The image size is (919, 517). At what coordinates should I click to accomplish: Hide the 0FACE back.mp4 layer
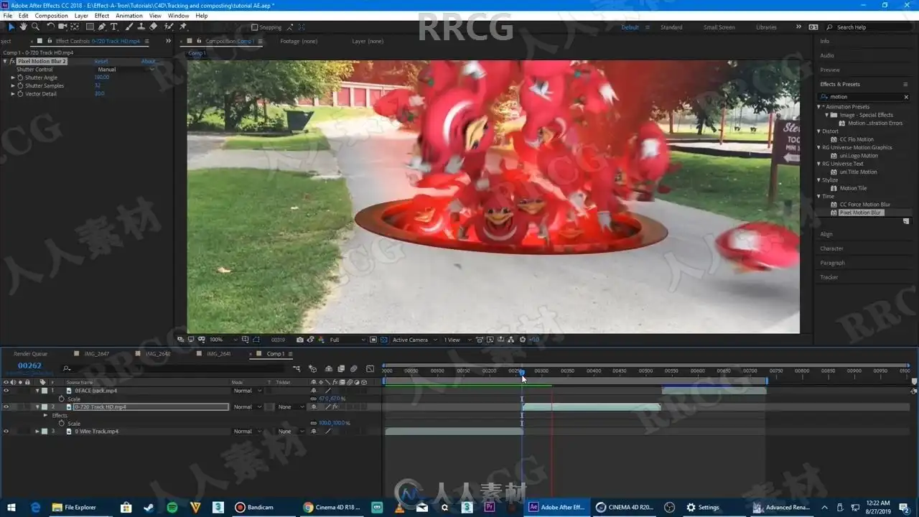pos(6,391)
